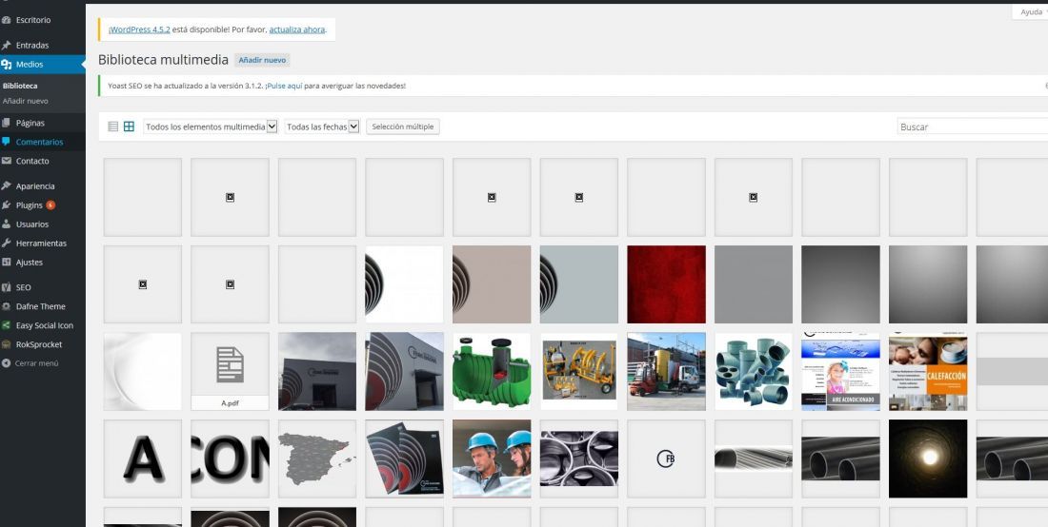Select Medios menu item
This screenshot has width=1048, height=527.
click(43, 65)
